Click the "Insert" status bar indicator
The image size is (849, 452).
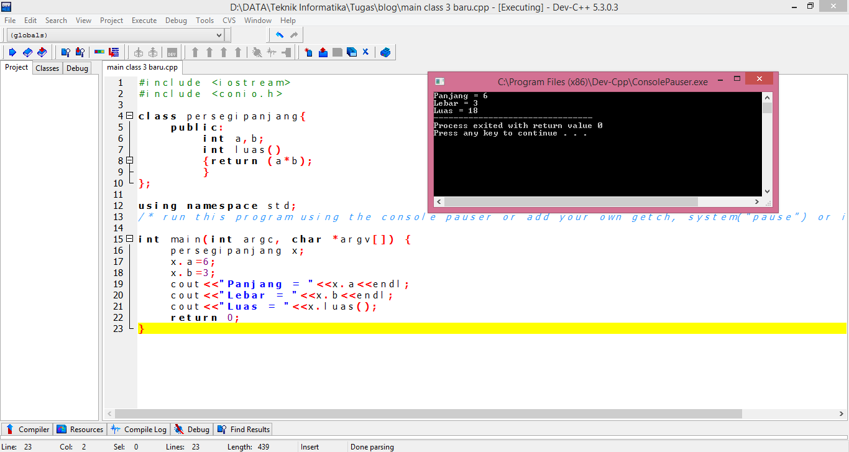[x=310, y=446]
